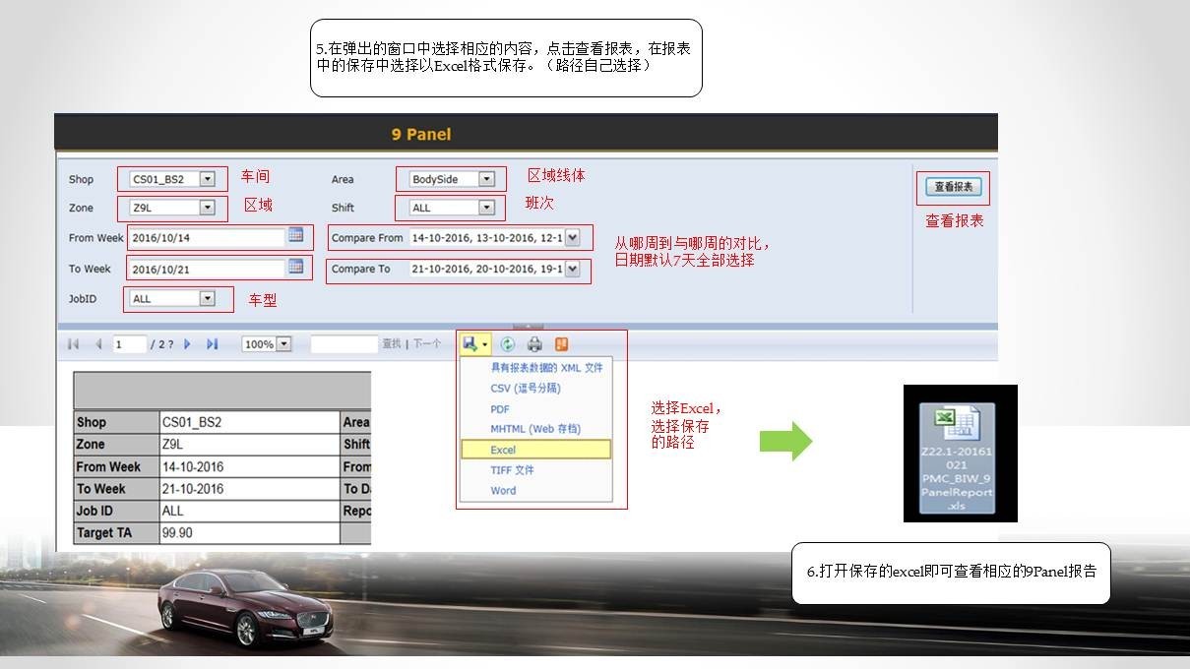1190x669 pixels.
Task: Open the From Week calendar picker
Action: (295, 236)
